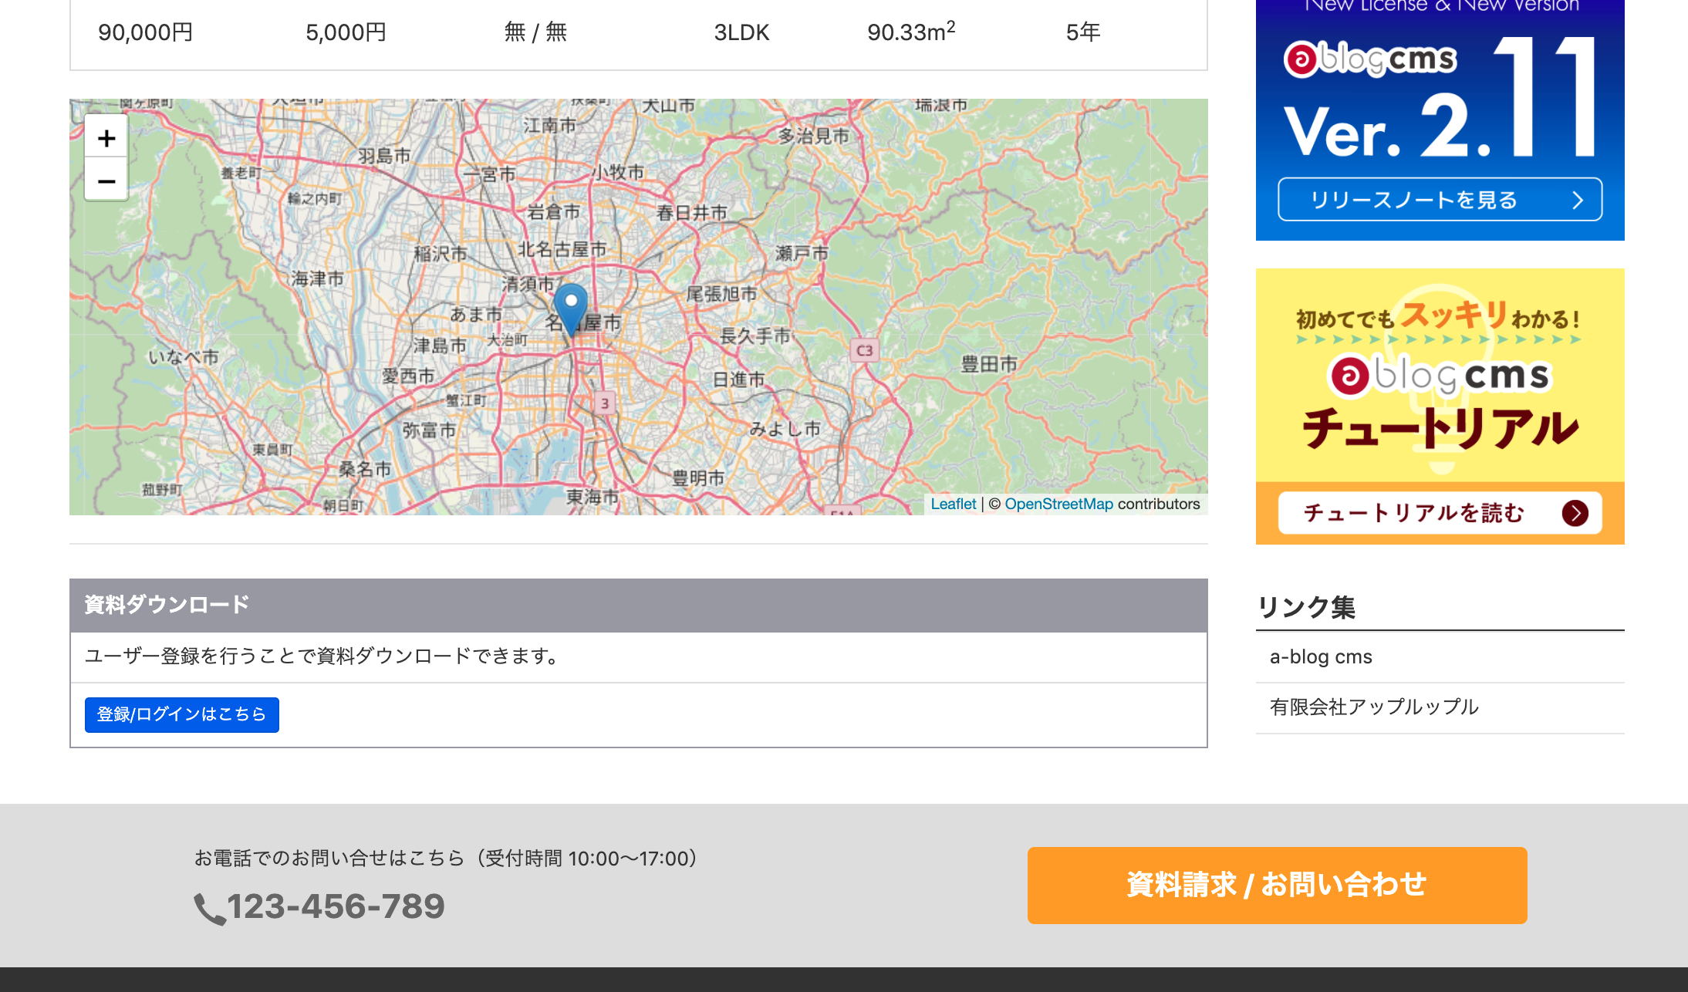Viewport: 1688px width, 992px height.
Task: Click arrow icon on リリースノートを見る
Action: coord(1578,201)
